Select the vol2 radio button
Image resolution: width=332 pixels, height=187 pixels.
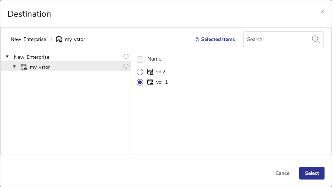point(140,72)
